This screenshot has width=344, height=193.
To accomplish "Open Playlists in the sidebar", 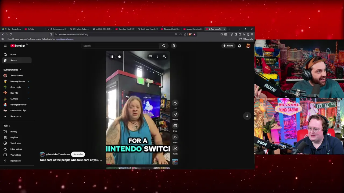I will point(16,138).
